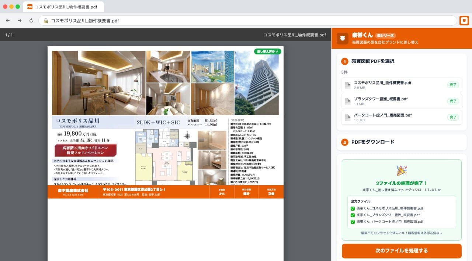Click the city view balcony photo
The image size is (472, 261).
pos(212,67)
